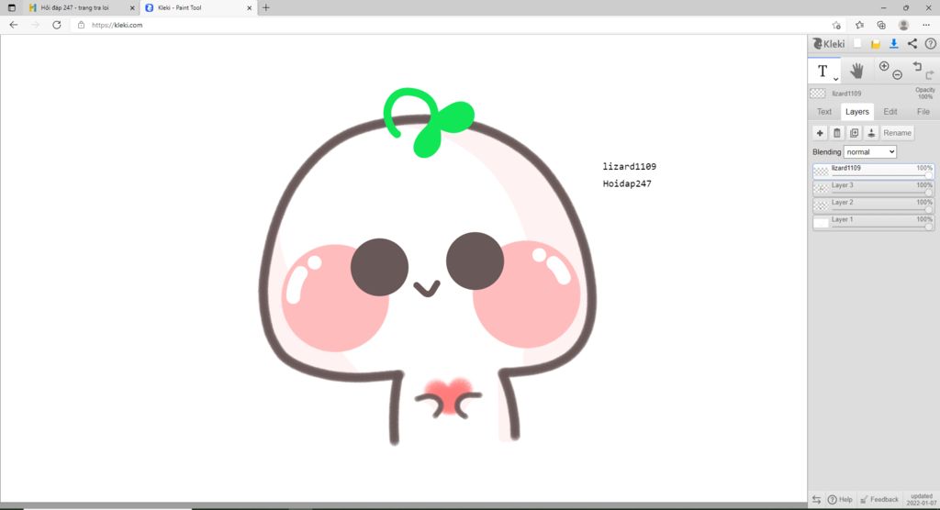940x510 pixels.
Task: Open a new browser tab
Action: pyautogui.click(x=265, y=7)
